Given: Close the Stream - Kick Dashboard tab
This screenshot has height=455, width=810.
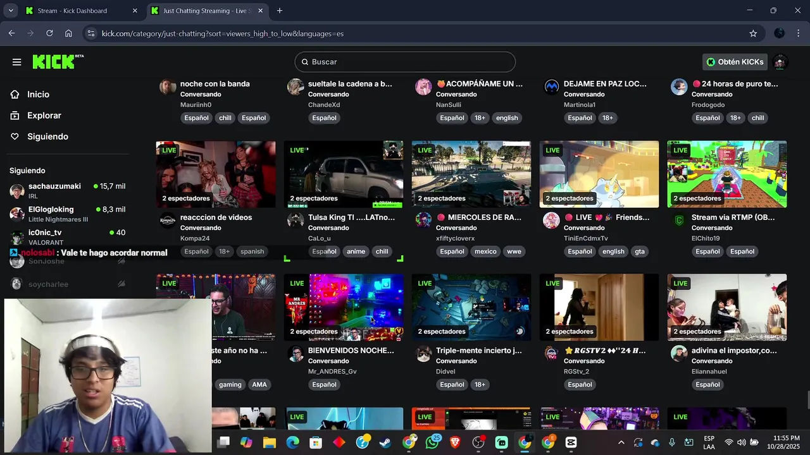Looking at the screenshot, I should point(135,11).
